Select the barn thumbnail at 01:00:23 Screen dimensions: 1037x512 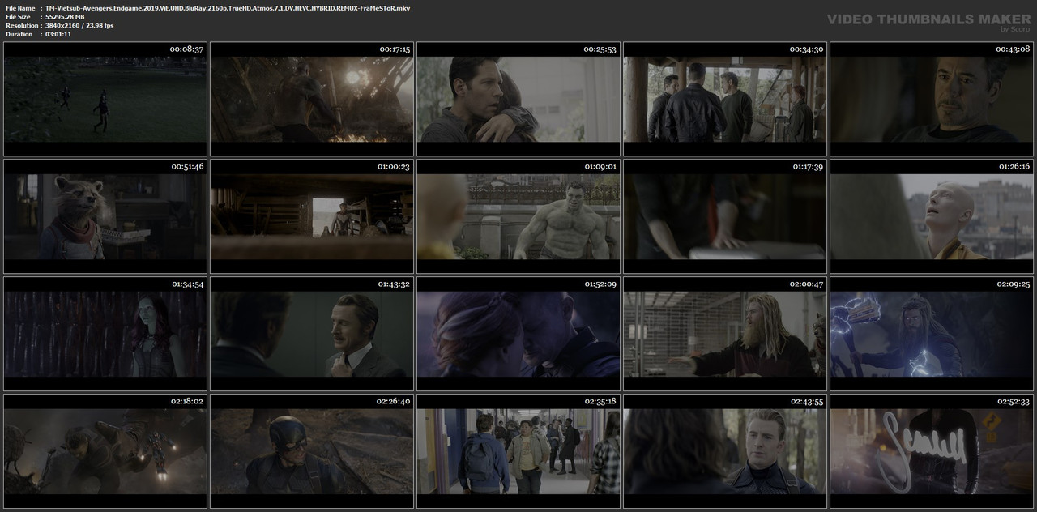(312, 216)
